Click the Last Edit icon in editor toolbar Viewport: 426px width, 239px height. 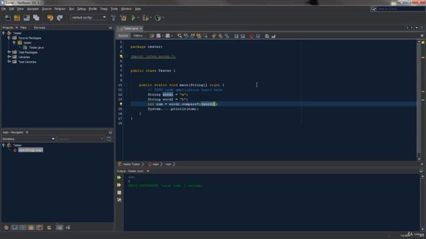(152, 36)
